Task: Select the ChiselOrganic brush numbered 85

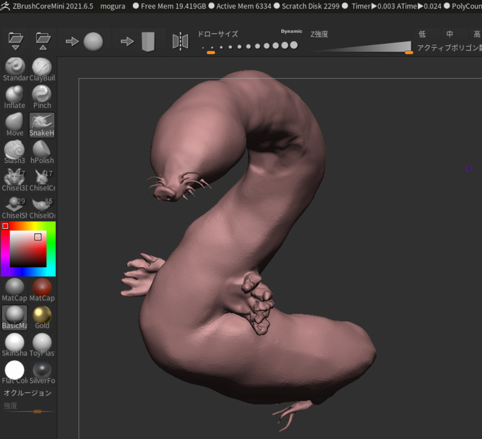Action: [x=42, y=207]
